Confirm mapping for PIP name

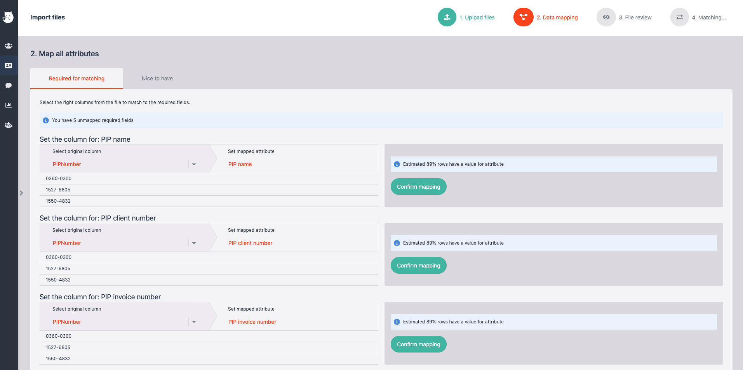click(x=418, y=187)
